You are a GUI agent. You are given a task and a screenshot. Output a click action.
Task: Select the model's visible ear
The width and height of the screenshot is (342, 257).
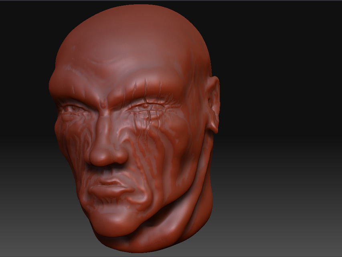[x=213, y=105]
